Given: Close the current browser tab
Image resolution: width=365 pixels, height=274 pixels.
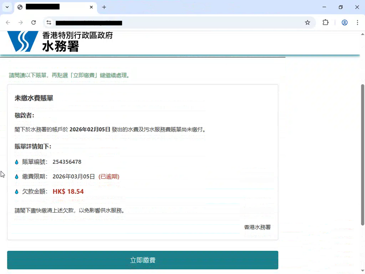Looking at the screenshot, I should tap(92, 7).
